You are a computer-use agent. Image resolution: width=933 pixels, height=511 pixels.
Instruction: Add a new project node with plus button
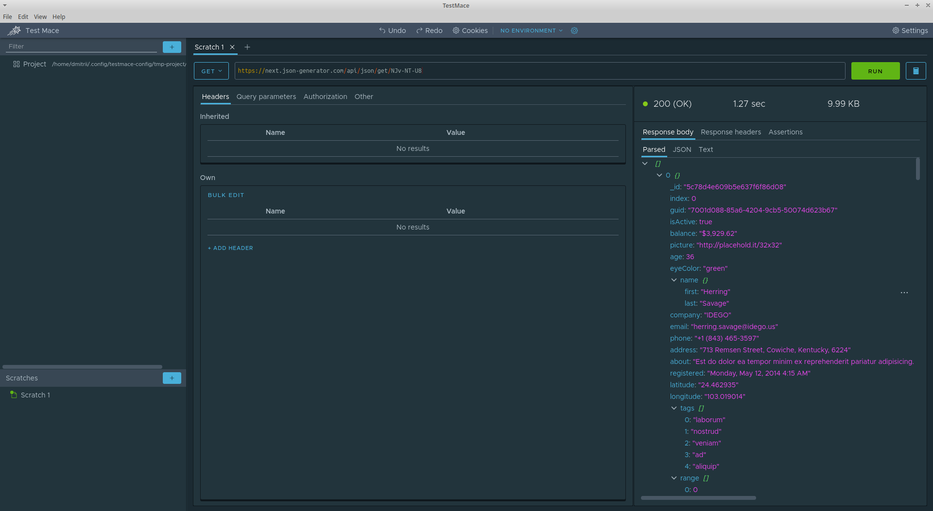click(x=172, y=47)
